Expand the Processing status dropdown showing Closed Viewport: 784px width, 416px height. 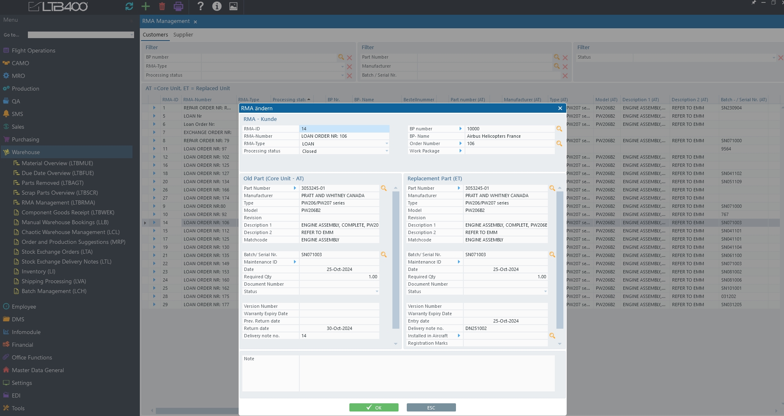pos(386,151)
